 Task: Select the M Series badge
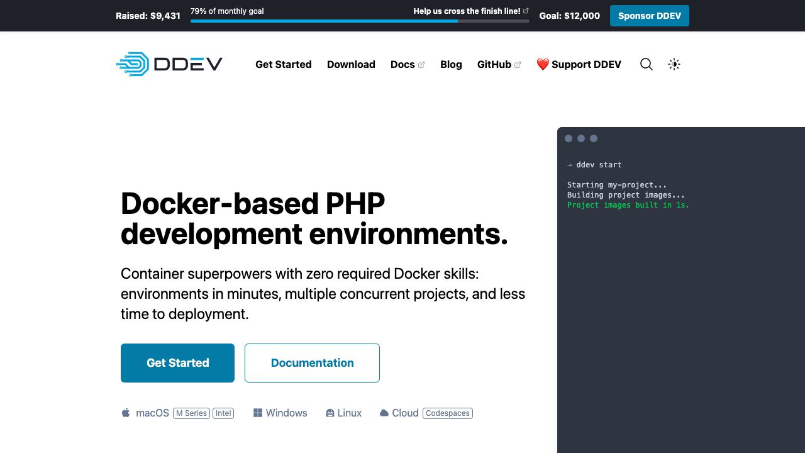tap(191, 413)
